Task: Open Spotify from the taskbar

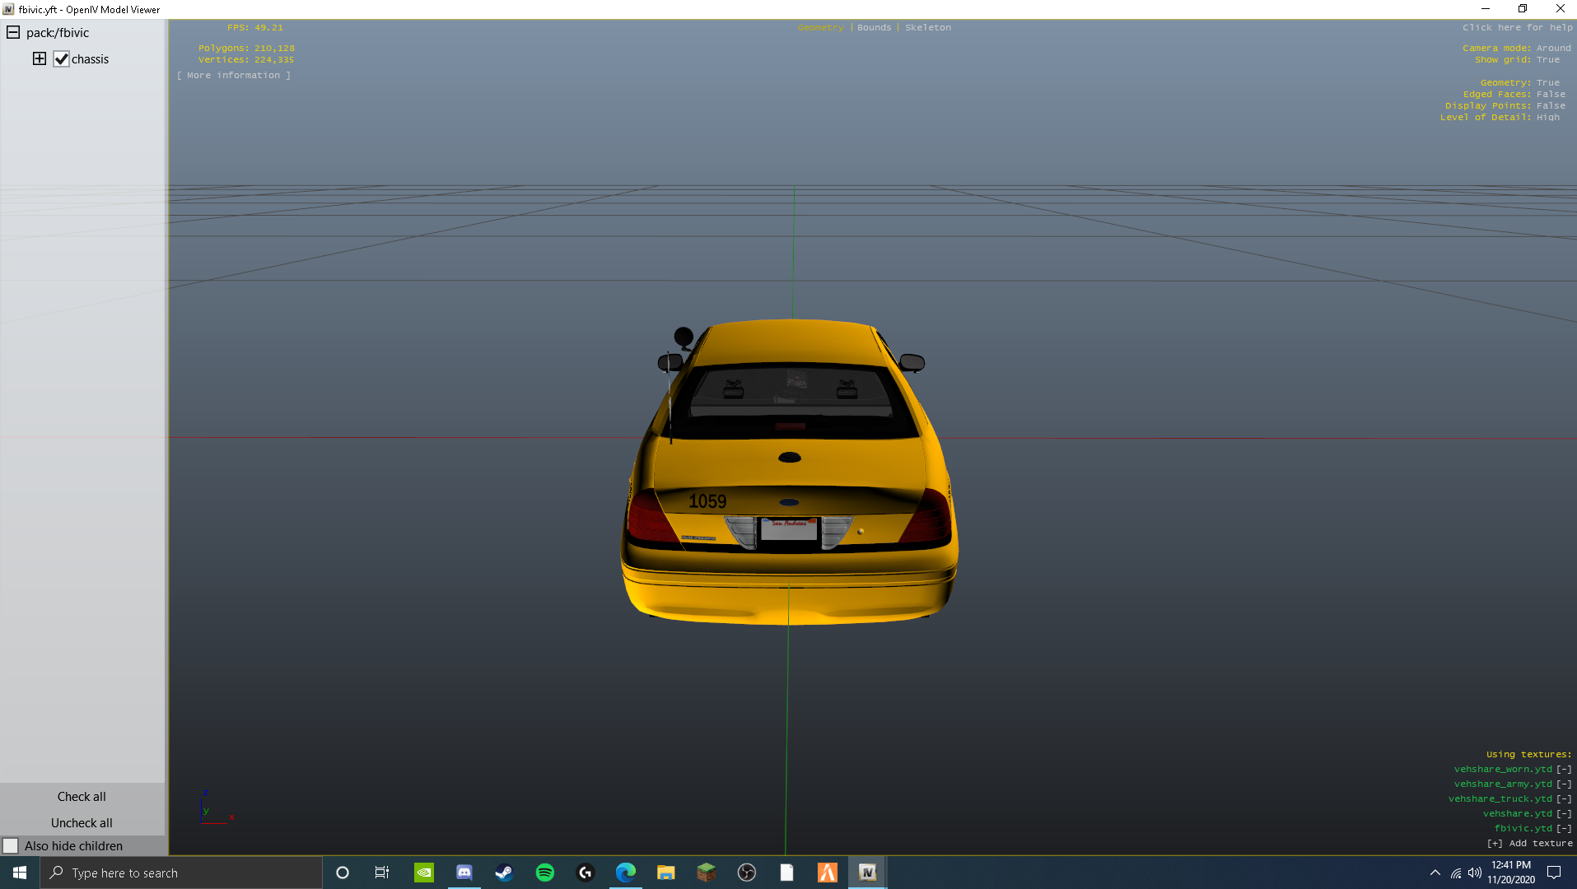Action: pyautogui.click(x=544, y=873)
